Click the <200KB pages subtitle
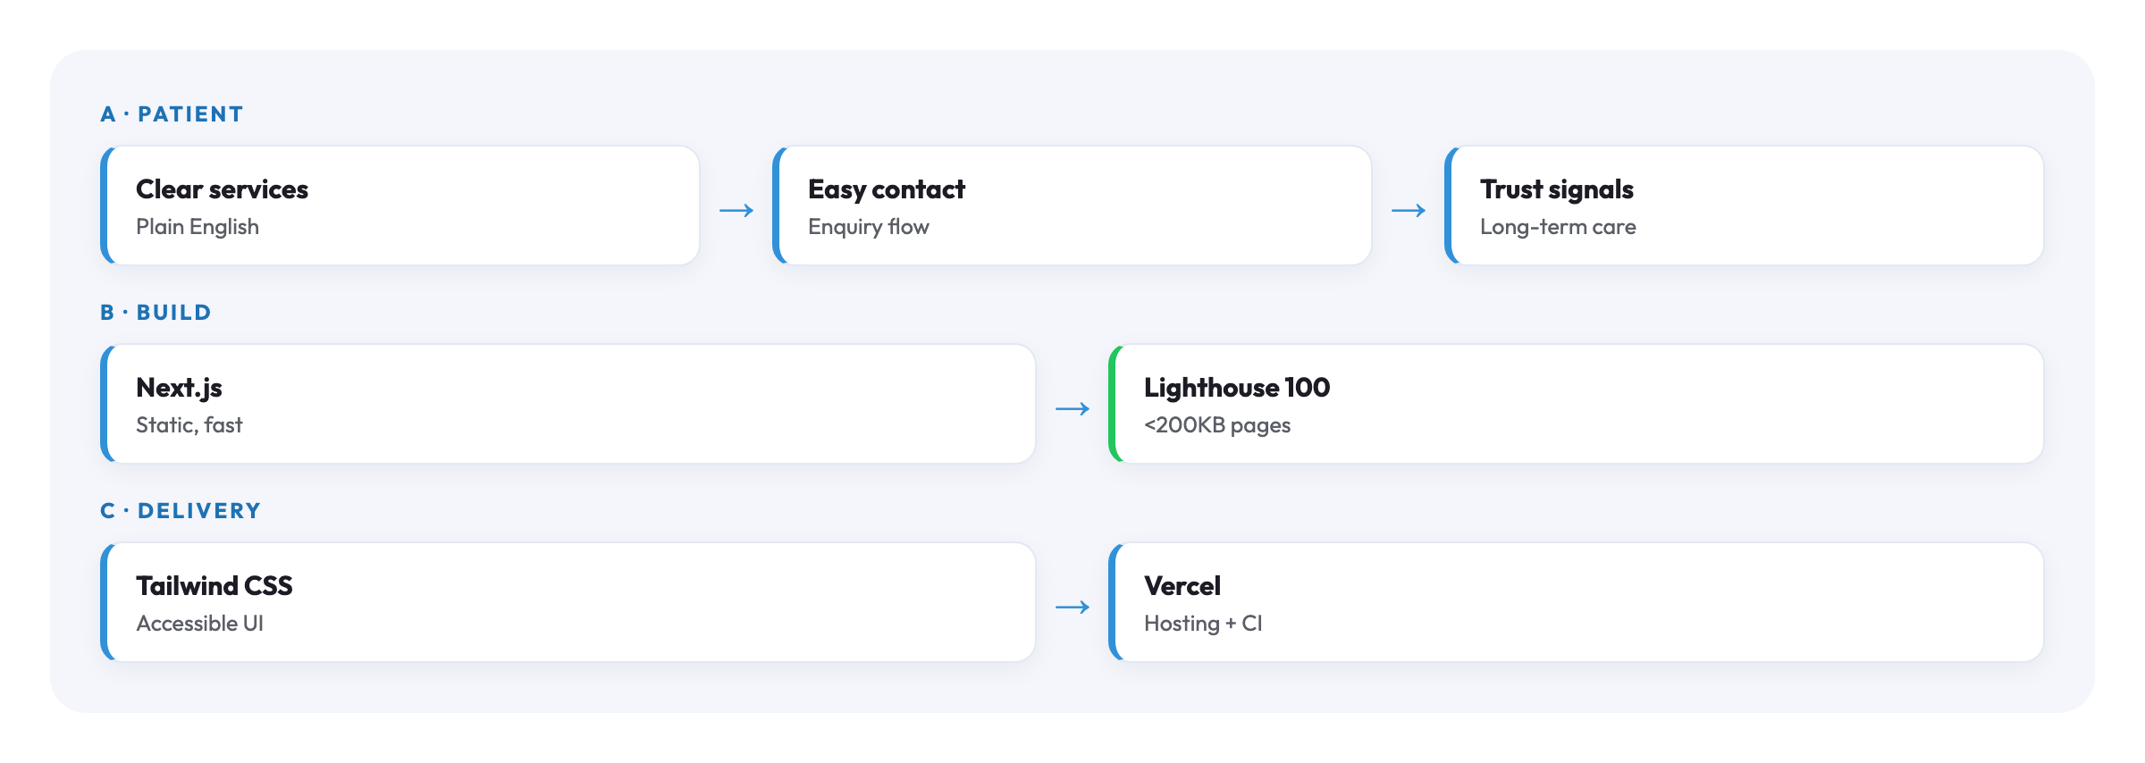Image resolution: width=2145 pixels, height=763 pixels. [1217, 425]
